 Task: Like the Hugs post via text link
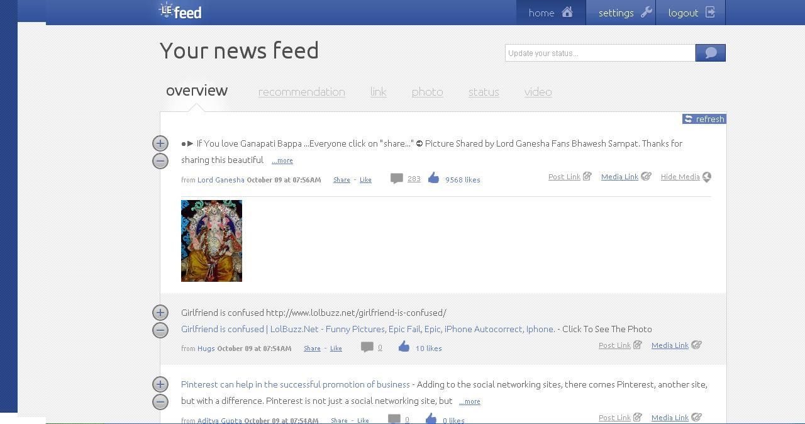336,349
